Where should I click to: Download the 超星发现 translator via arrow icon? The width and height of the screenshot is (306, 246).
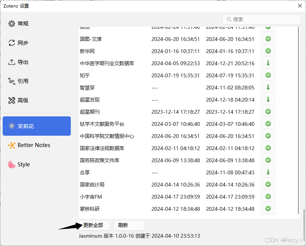(x=268, y=99)
